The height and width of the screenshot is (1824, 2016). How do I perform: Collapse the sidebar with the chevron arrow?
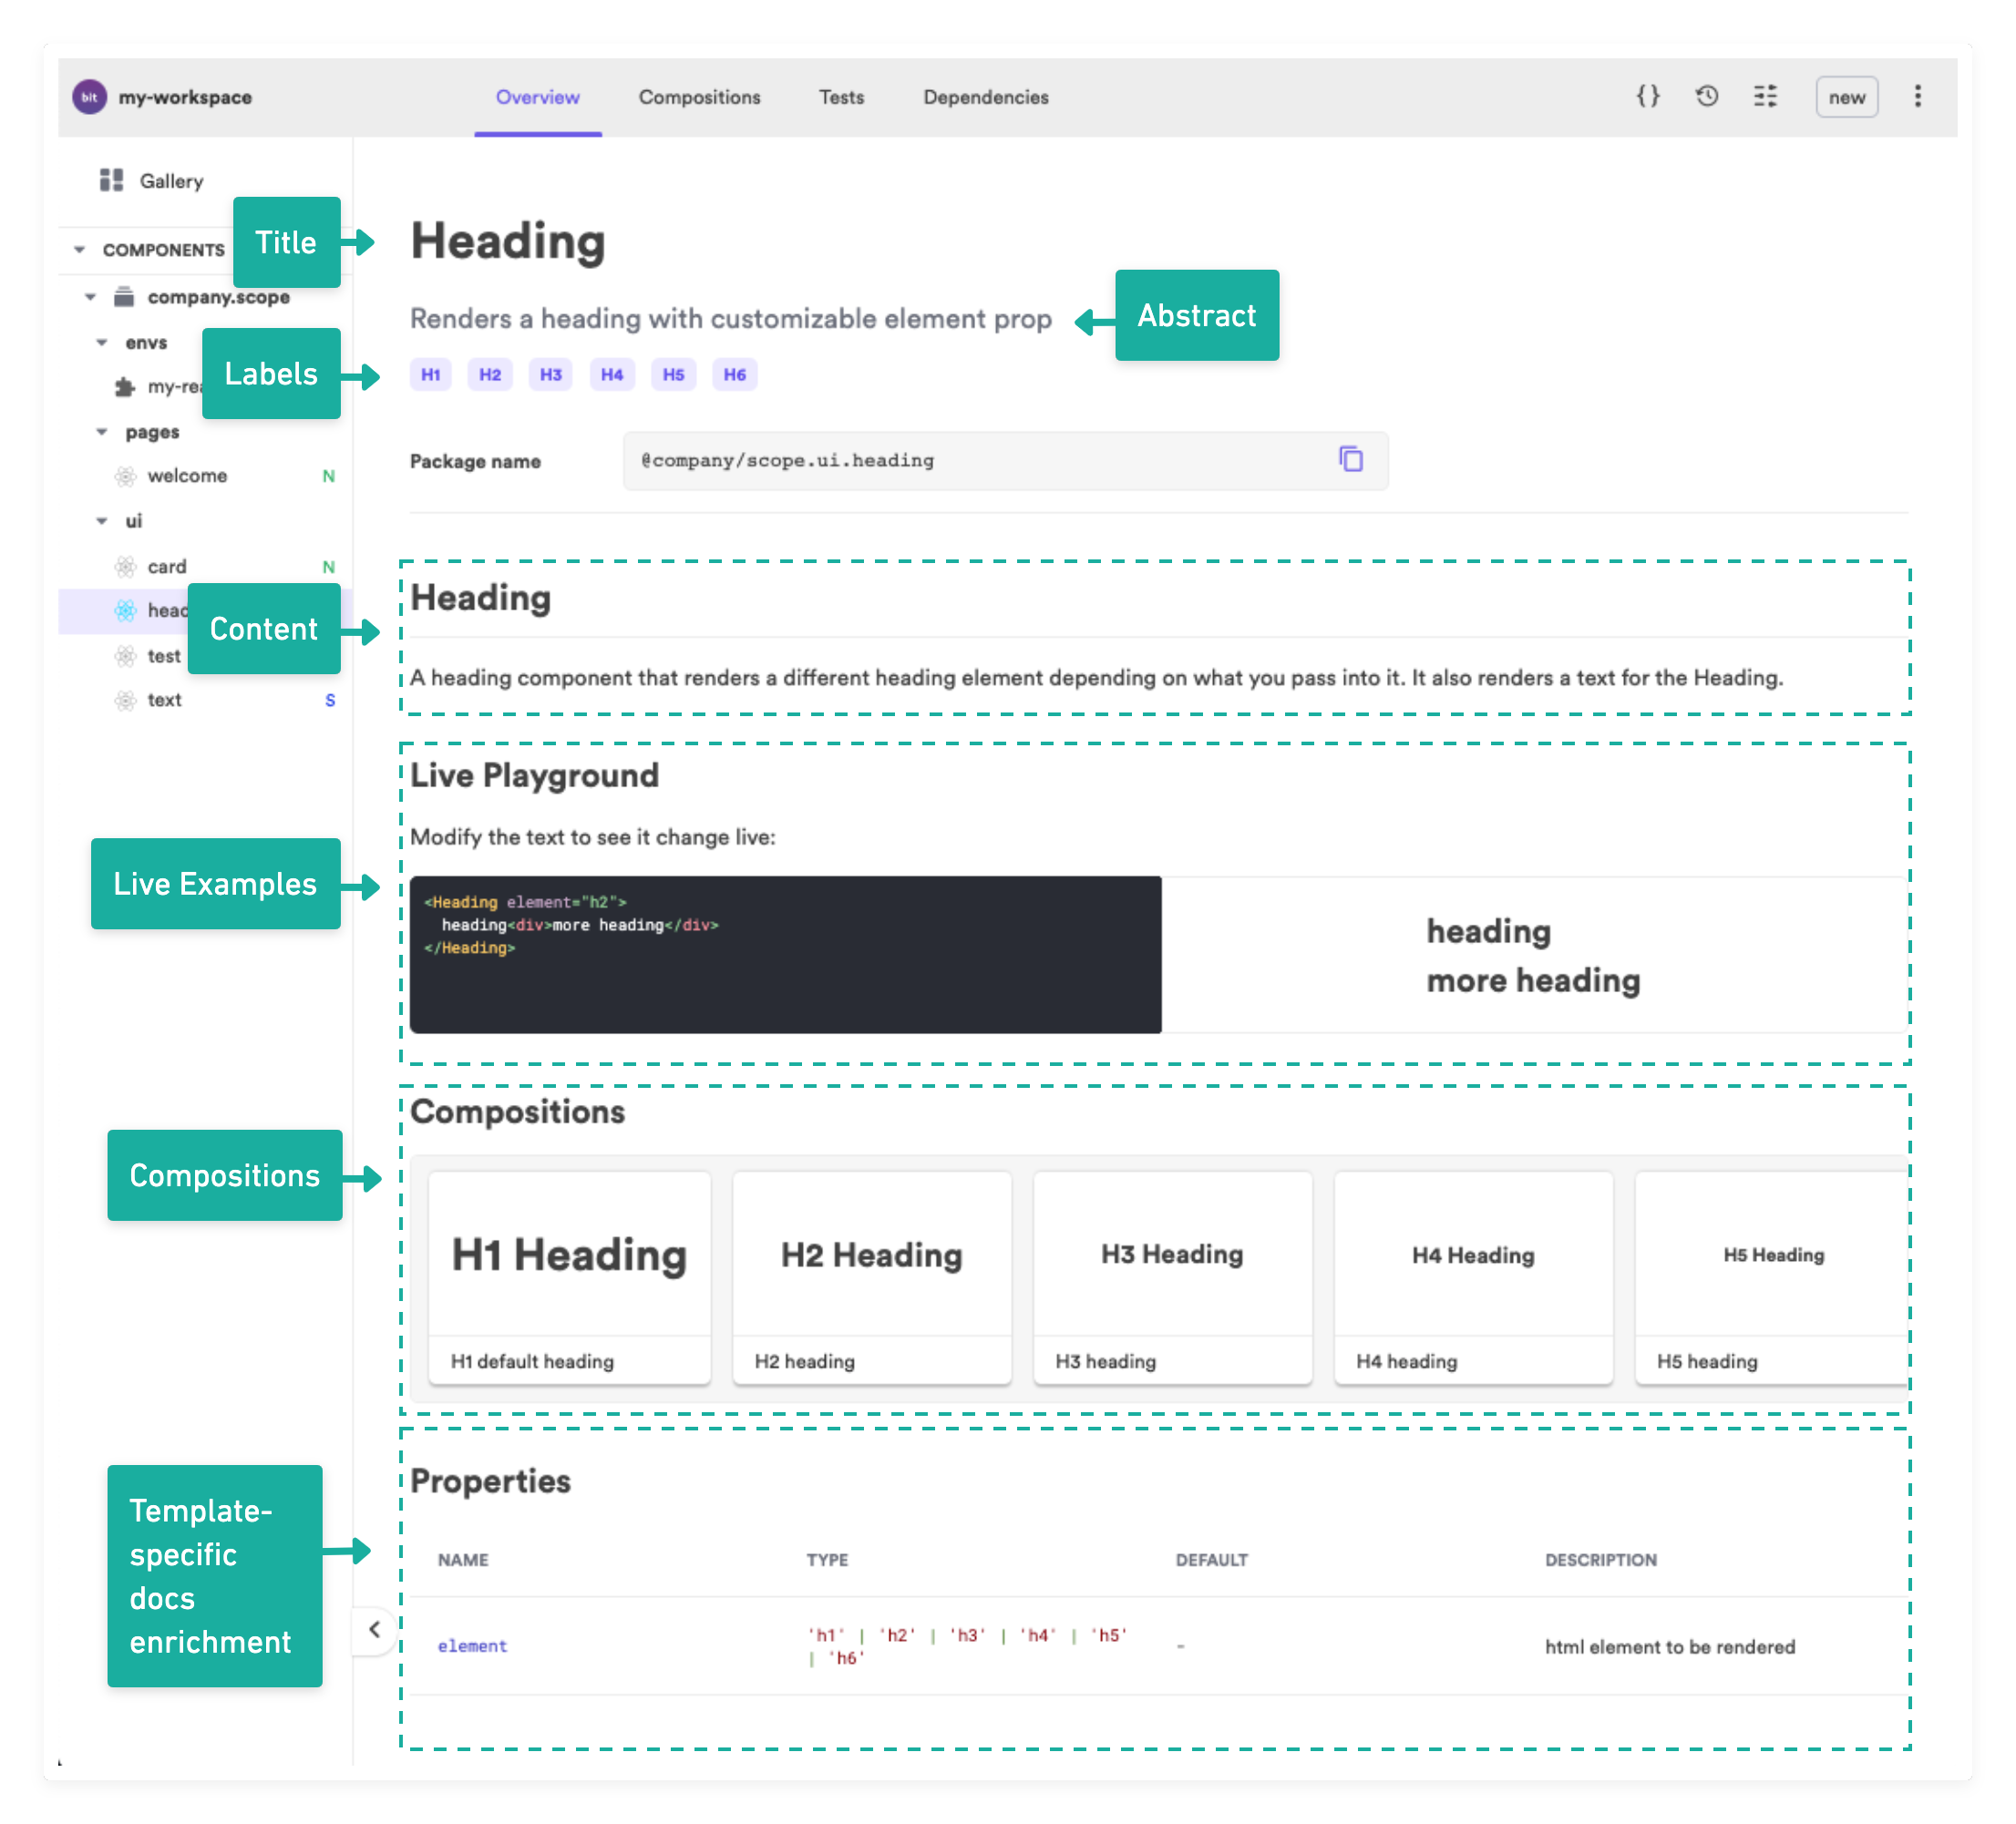click(x=374, y=1629)
